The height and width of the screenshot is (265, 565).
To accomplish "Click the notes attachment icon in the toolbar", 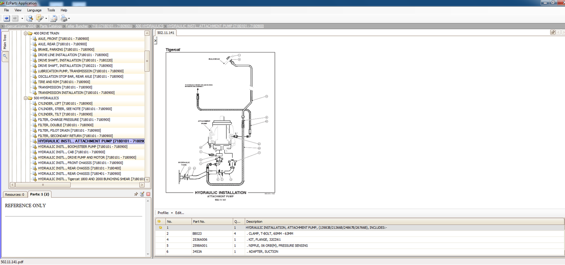I will click(39, 18).
